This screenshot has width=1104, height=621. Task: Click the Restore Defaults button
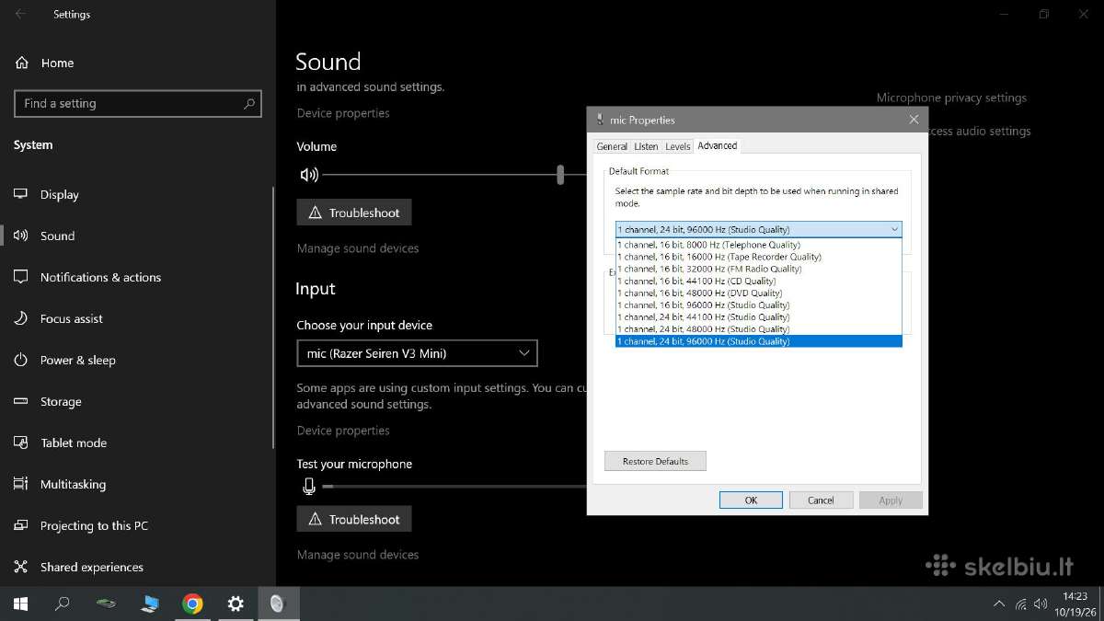pos(655,461)
